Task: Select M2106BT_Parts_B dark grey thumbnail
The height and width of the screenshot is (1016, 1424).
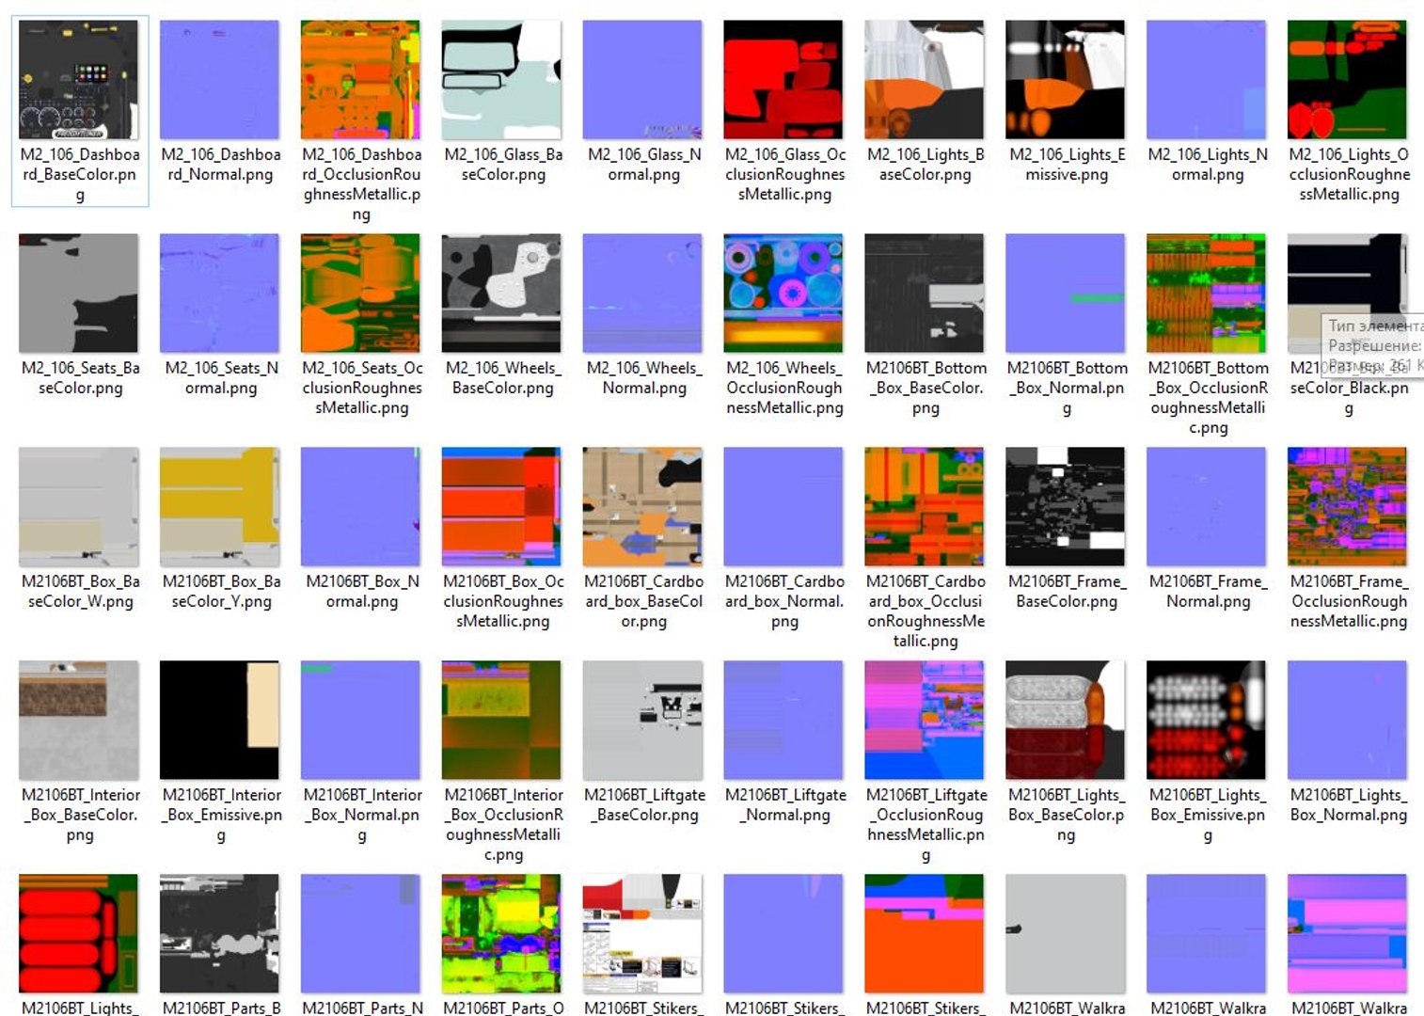Action: (x=220, y=934)
